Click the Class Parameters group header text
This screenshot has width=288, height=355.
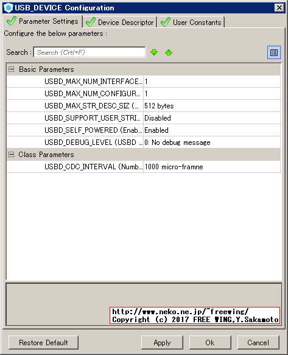pyautogui.click(x=46, y=155)
